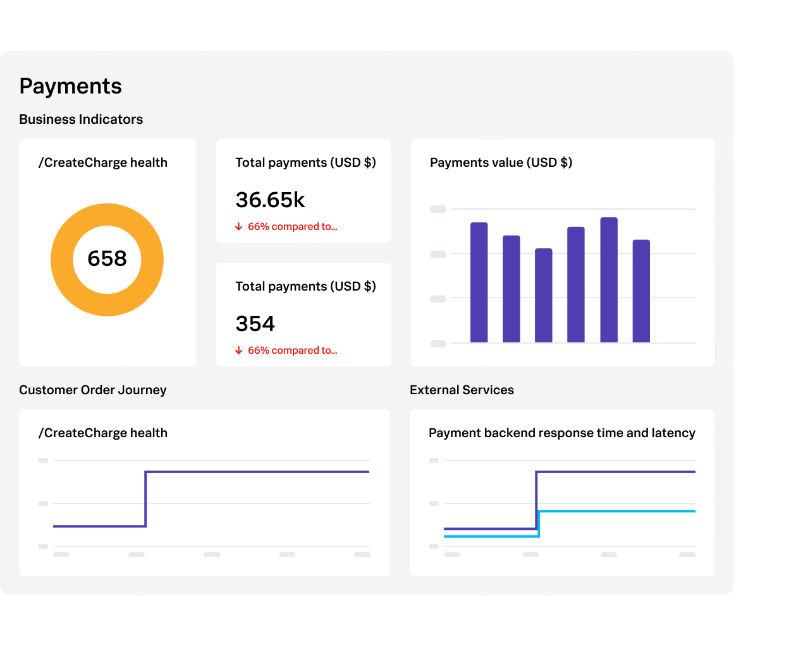This screenshot has width=803, height=657.
Task: Select the External Services section heading
Action: 462,390
